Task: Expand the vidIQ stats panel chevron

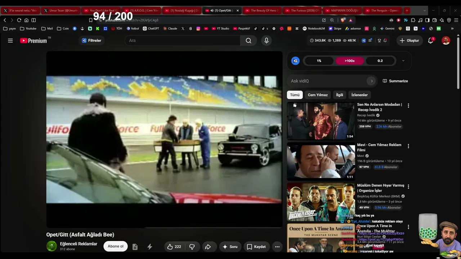Action: [x=403, y=61]
